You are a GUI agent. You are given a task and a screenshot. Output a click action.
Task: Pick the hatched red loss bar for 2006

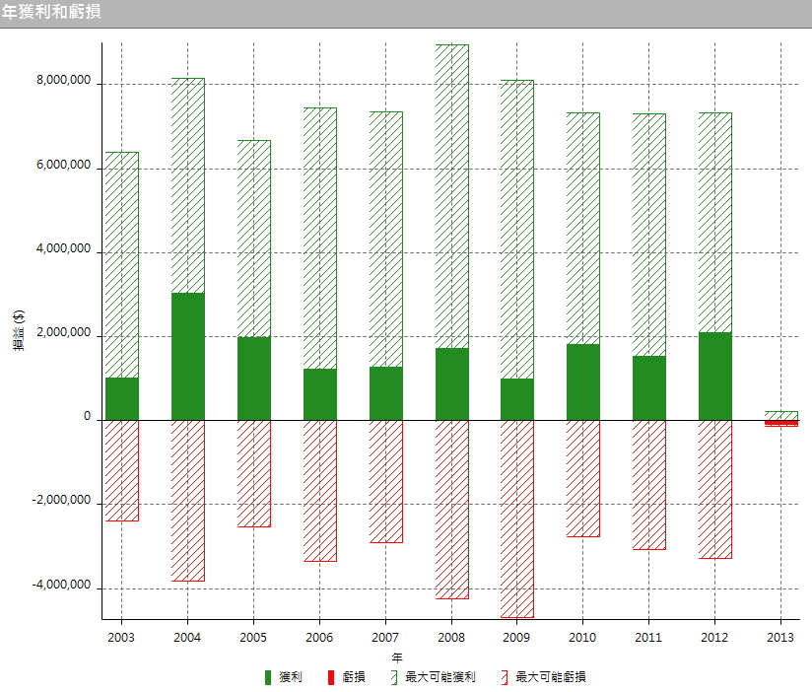tap(320, 491)
